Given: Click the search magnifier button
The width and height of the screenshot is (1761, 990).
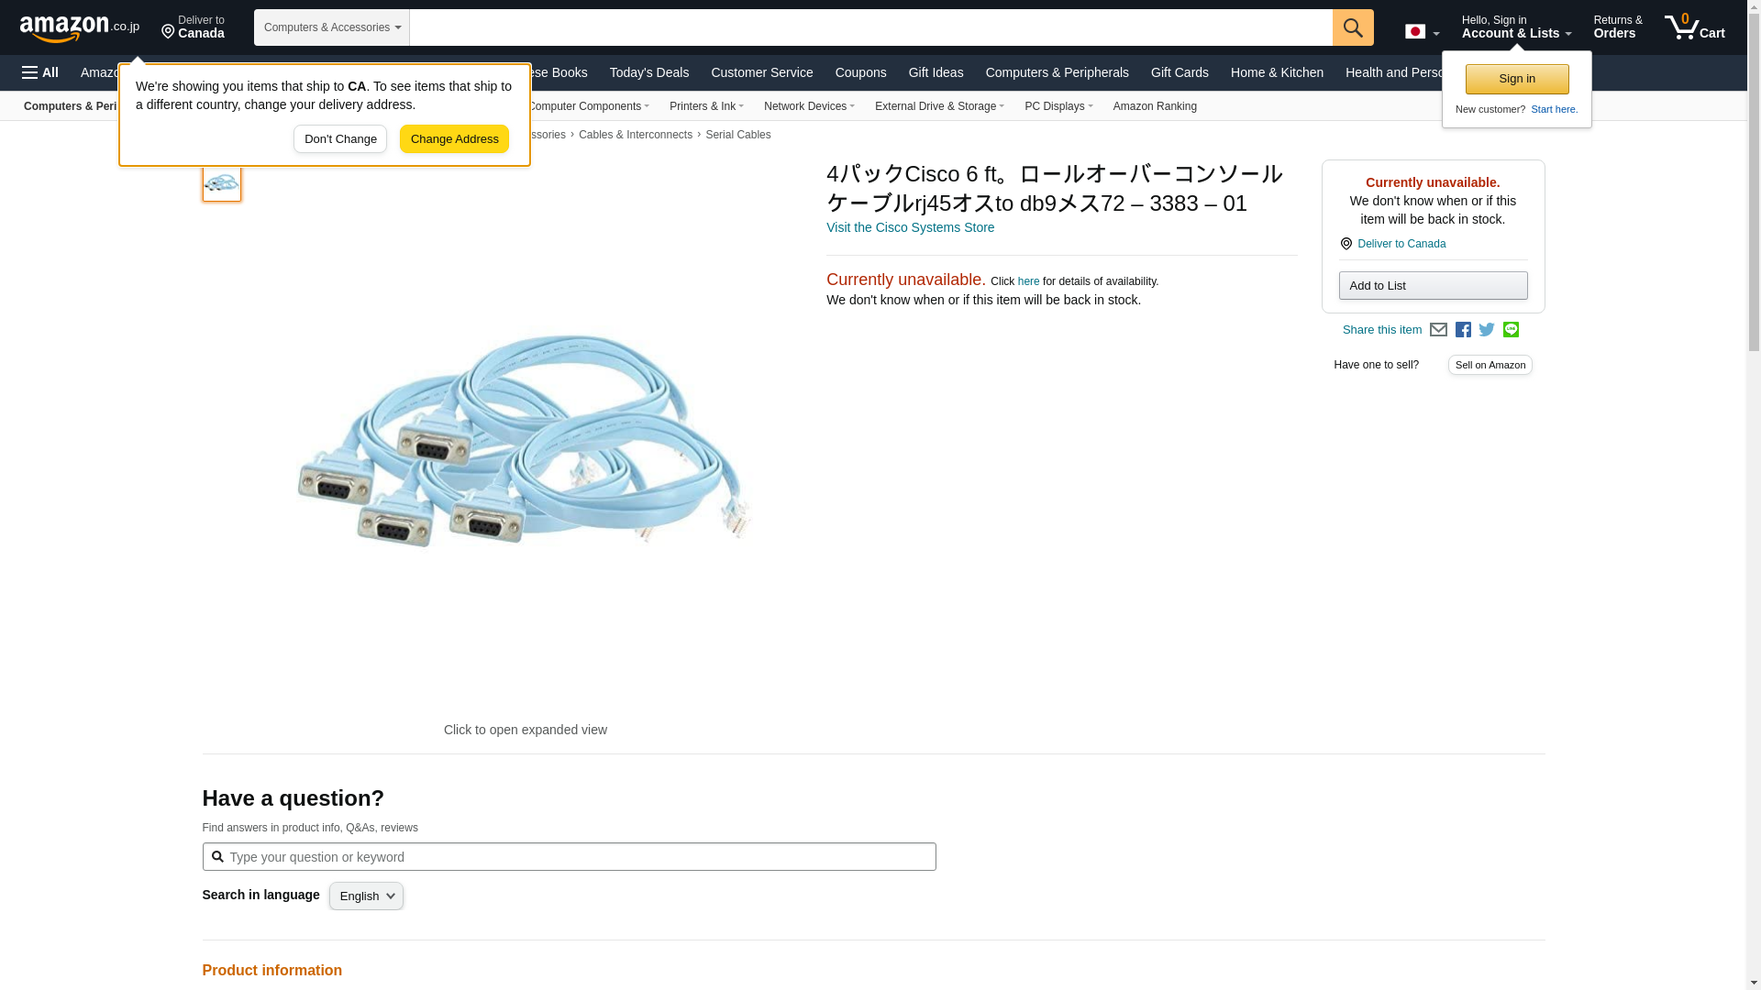Looking at the screenshot, I should coord(1352,27).
